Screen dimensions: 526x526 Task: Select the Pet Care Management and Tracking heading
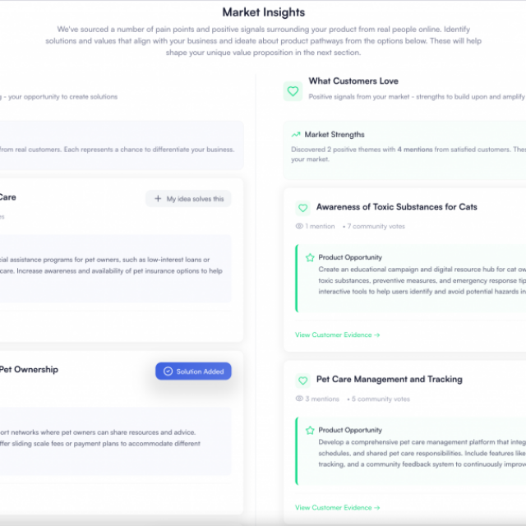pyautogui.click(x=389, y=380)
